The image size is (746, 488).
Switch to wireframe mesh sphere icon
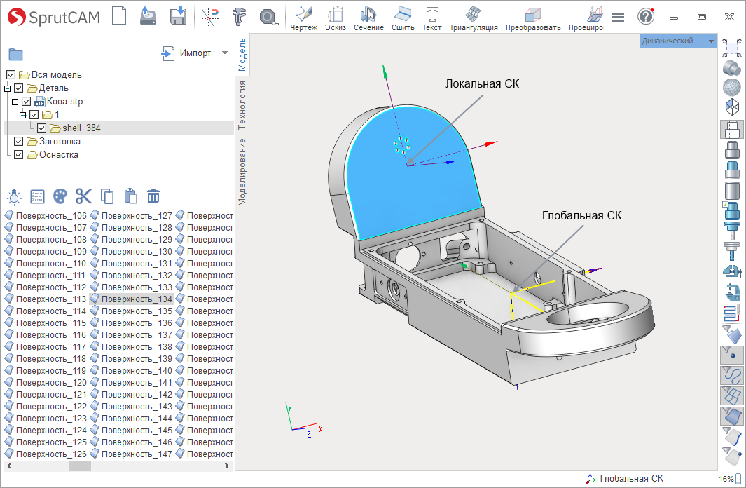click(732, 87)
